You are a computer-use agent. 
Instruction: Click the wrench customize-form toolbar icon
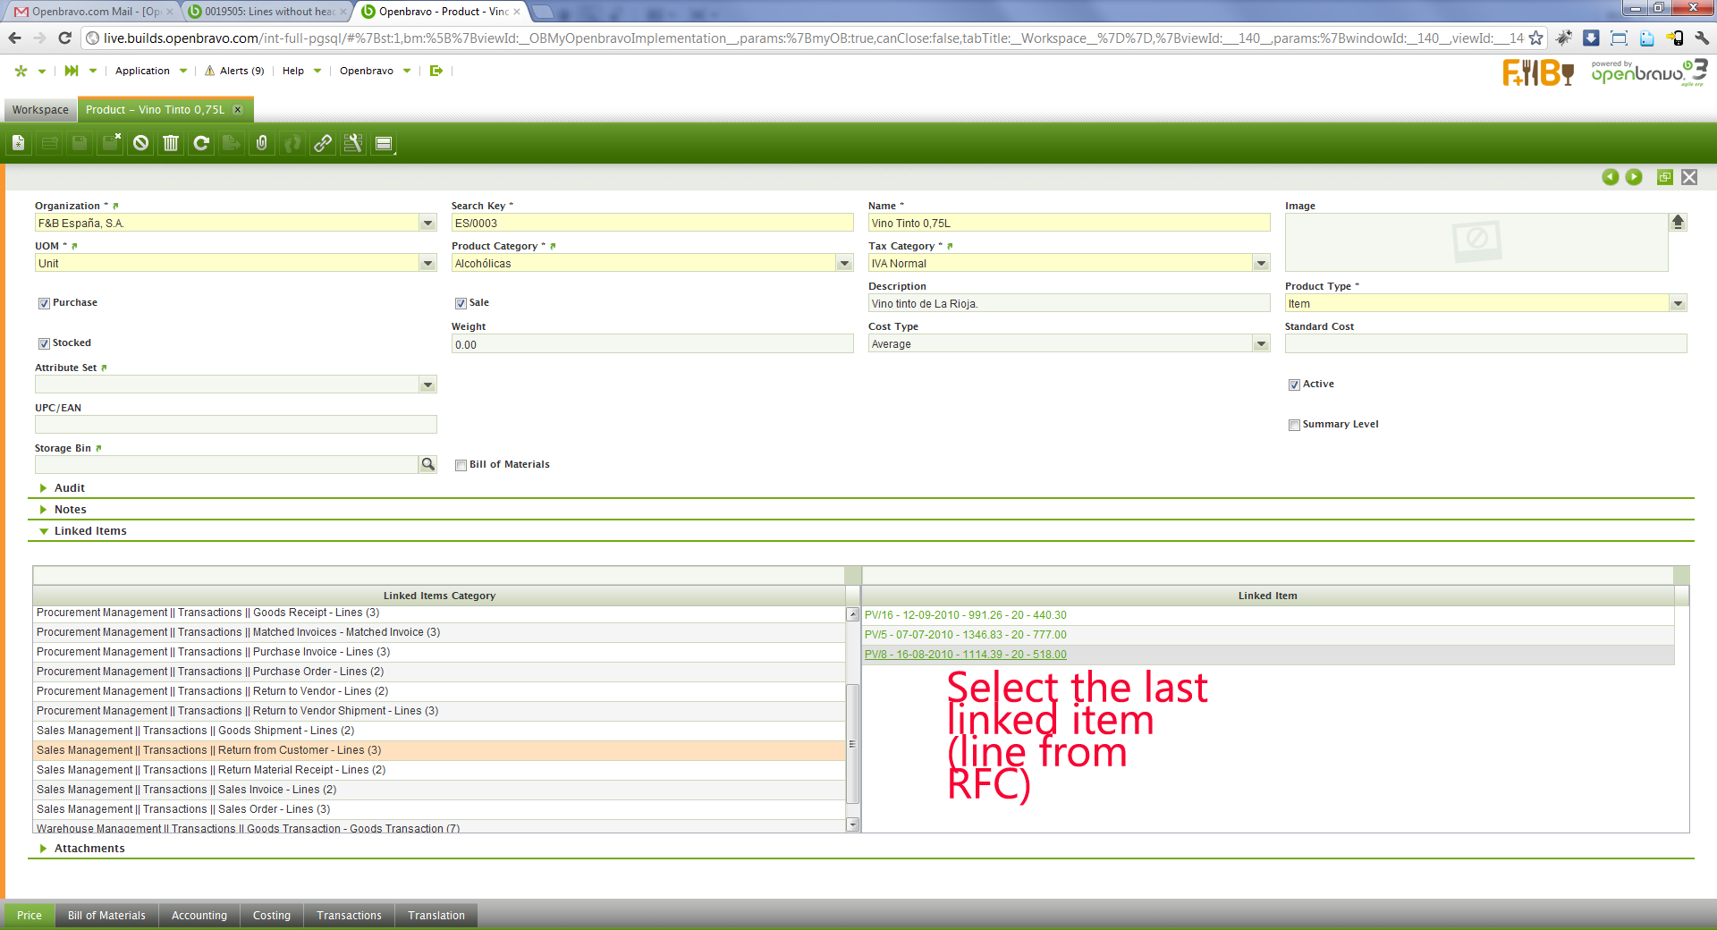(x=353, y=143)
